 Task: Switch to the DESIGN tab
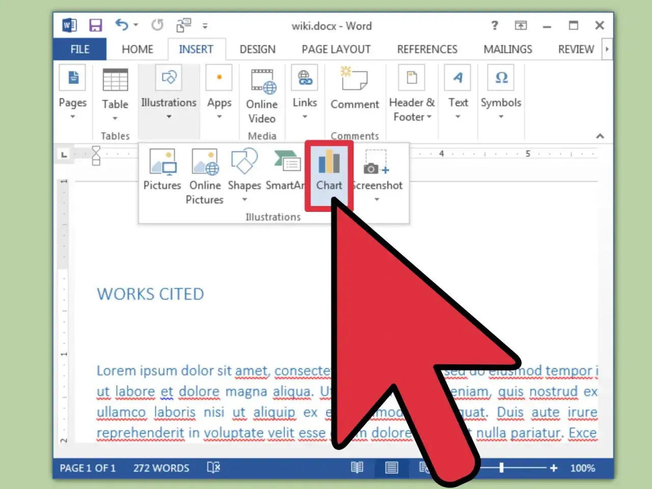pyautogui.click(x=258, y=49)
